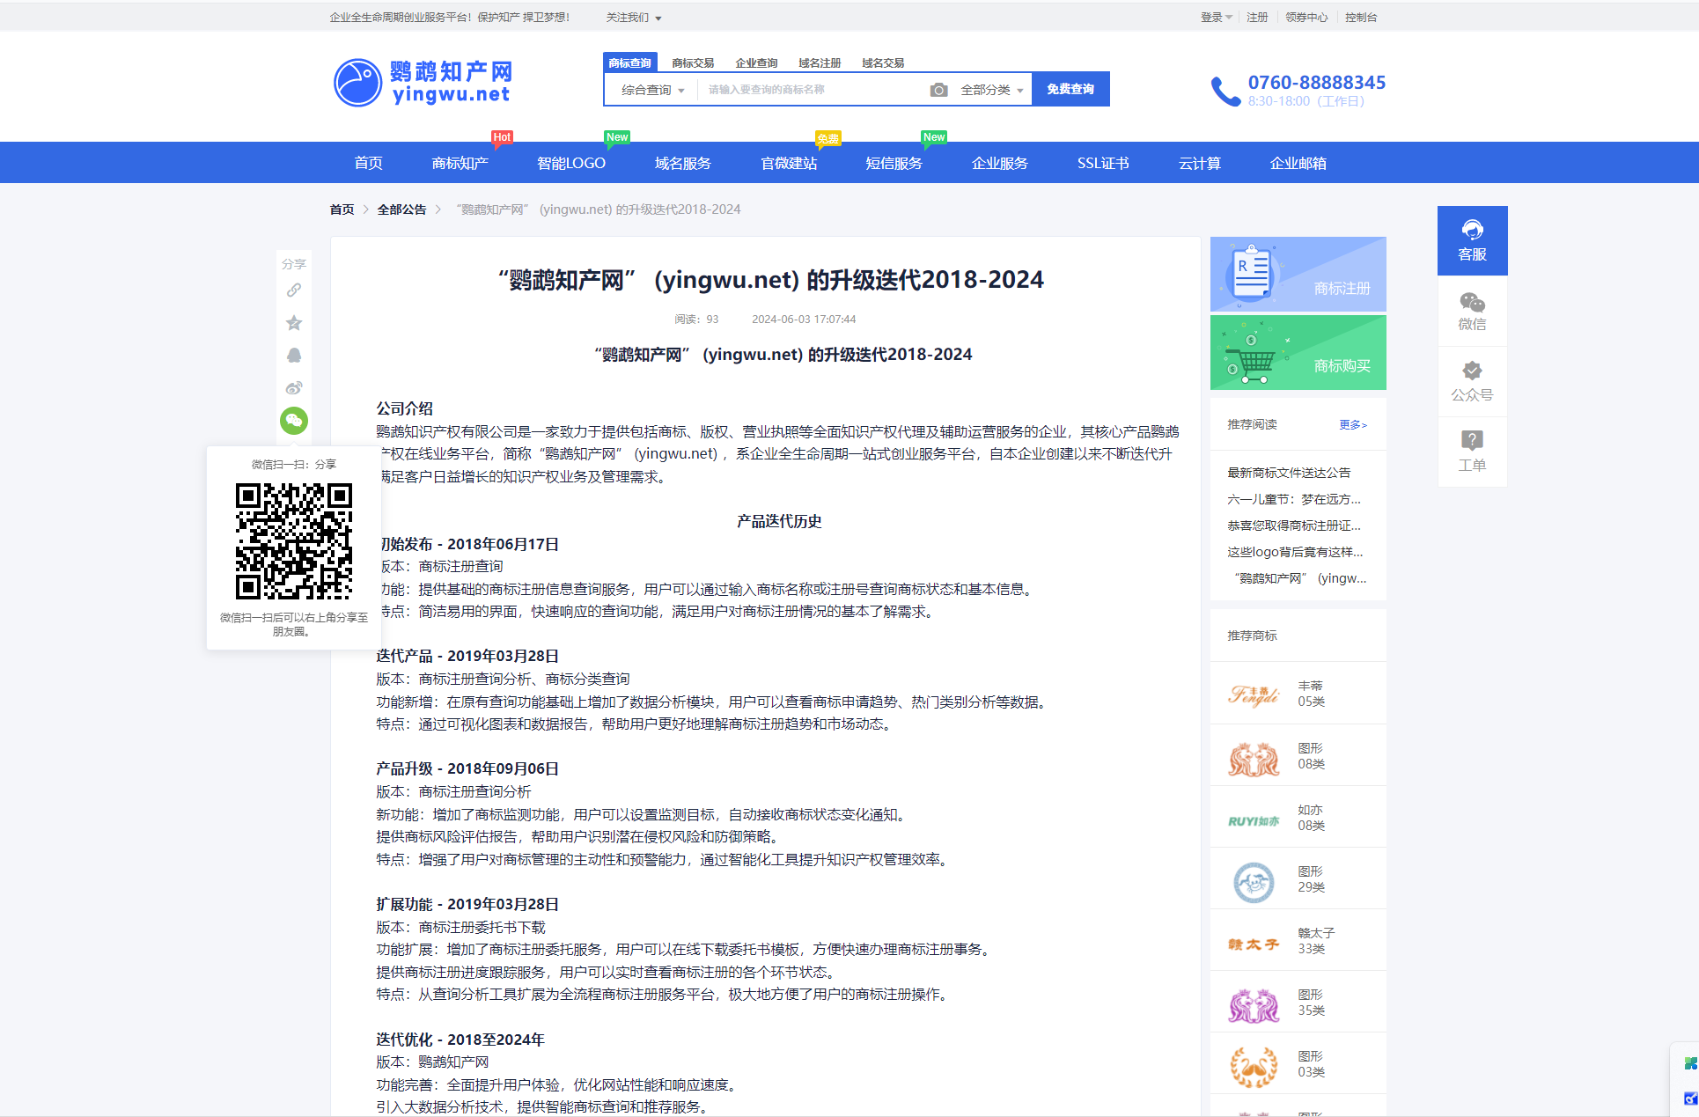
Task: Open the 工单 ticket help icon
Action: click(x=1472, y=451)
